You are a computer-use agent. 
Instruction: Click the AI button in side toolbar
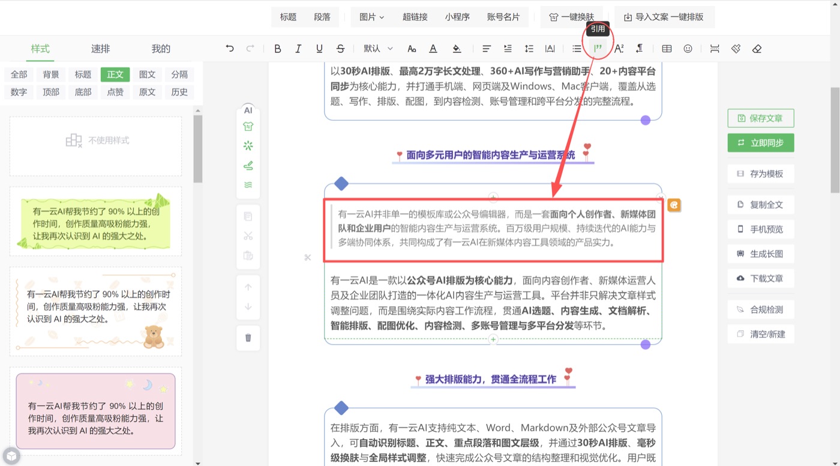pos(248,110)
